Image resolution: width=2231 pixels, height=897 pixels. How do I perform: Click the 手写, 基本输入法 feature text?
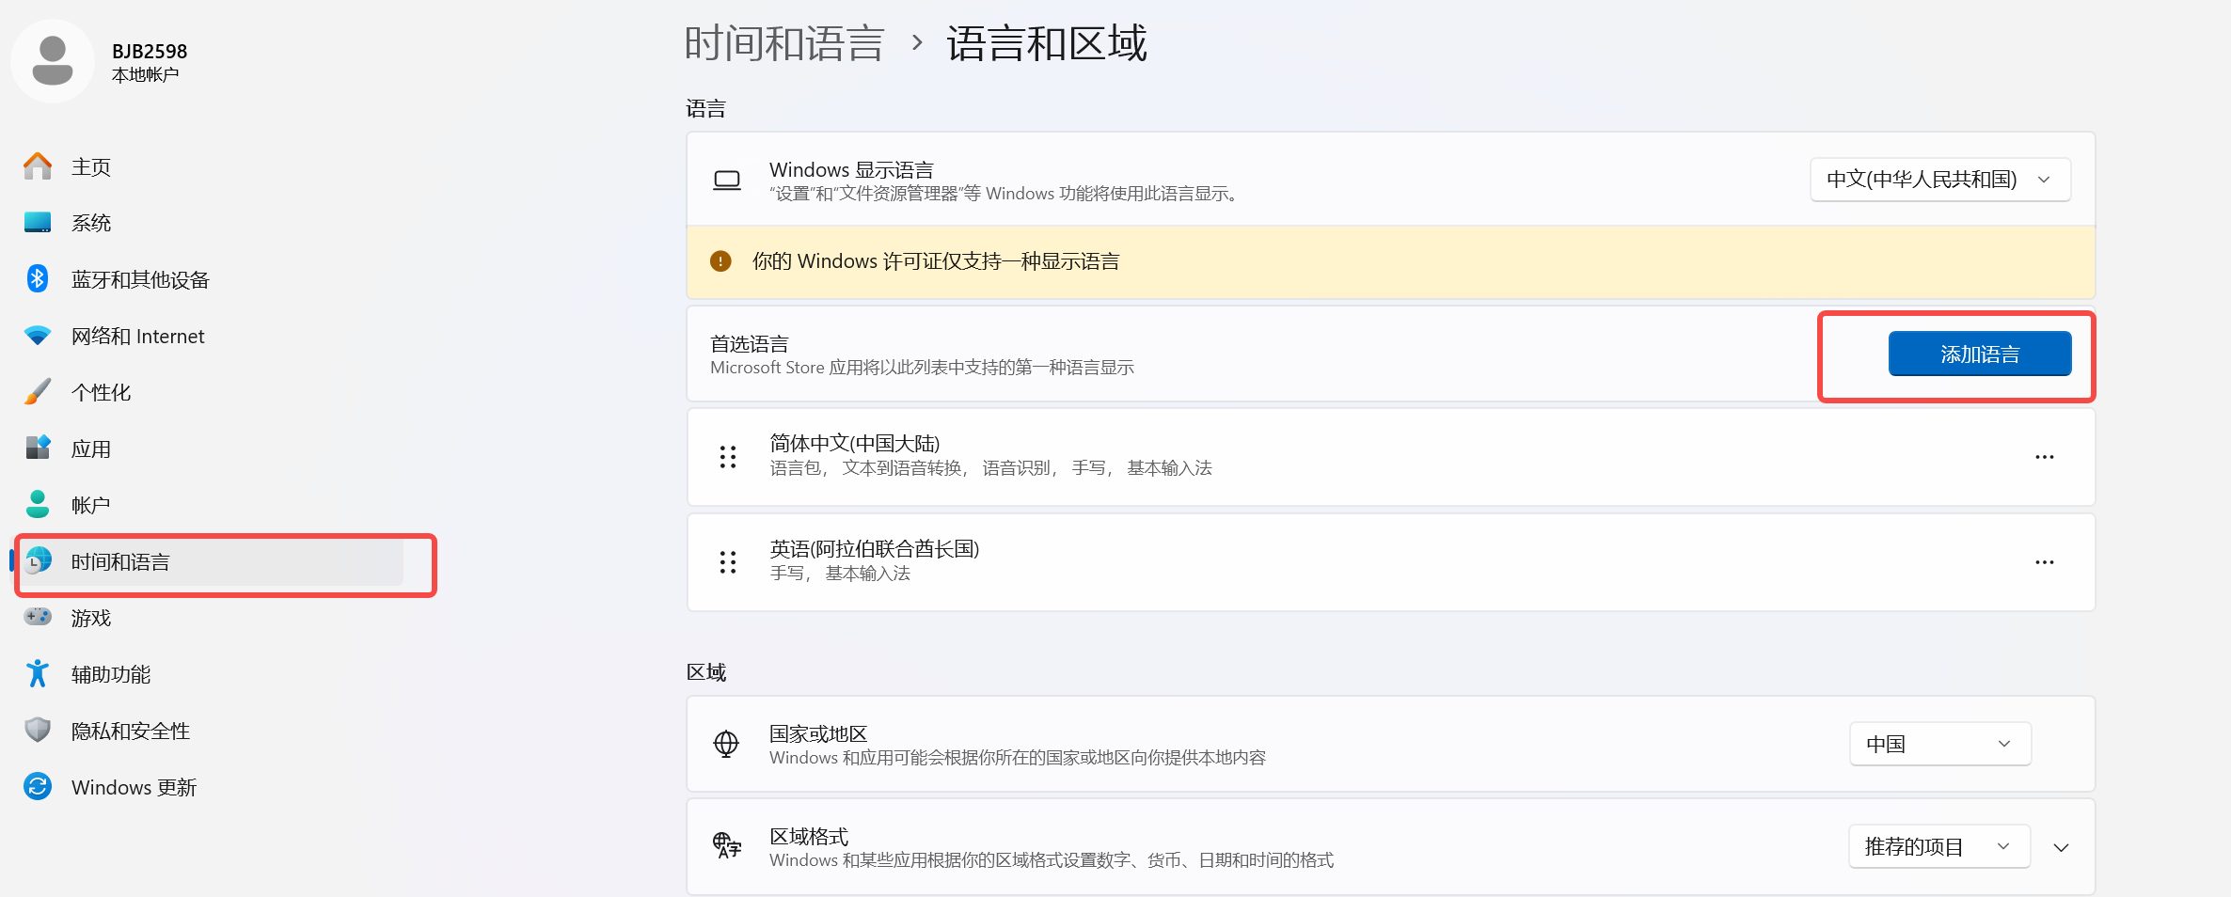(x=840, y=574)
